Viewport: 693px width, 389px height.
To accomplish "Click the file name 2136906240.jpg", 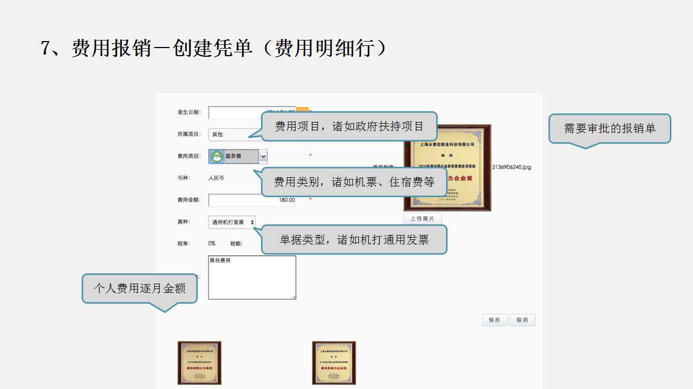I will (x=512, y=167).
